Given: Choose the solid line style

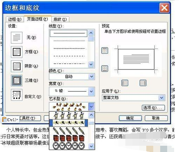Looking at the screenshot, I should tap(69, 33).
